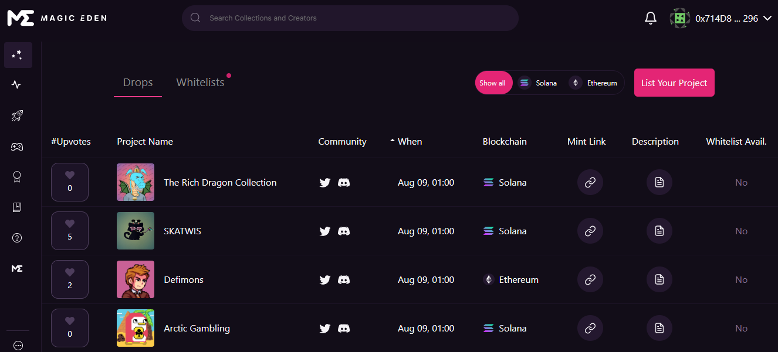Image resolution: width=778 pixels, height=352 pixels.
Task: Upvote the SKATWIS project
Action: (x=70, y=231)
